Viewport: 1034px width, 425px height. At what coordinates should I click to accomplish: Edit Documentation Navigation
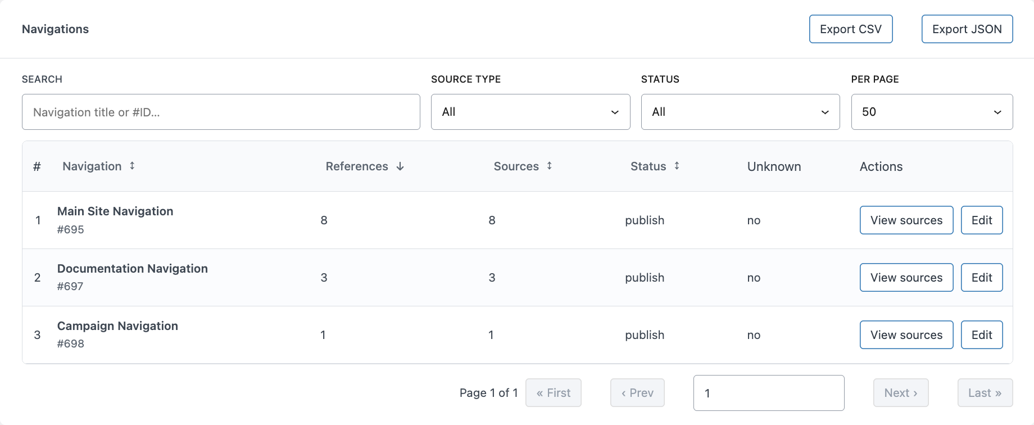(x=981, y=278)
